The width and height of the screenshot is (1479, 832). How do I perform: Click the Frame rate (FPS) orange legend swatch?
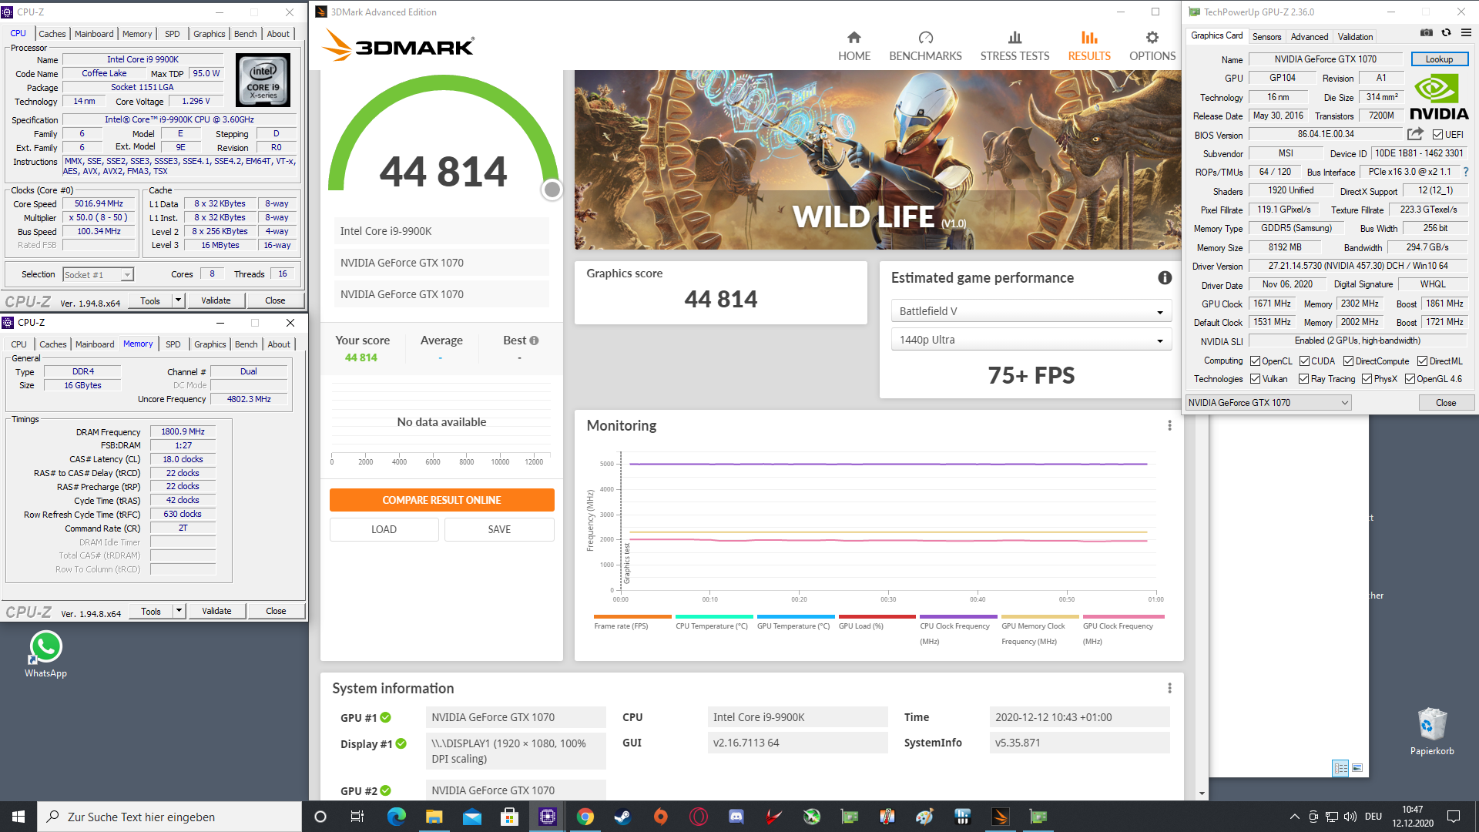pos(632,616)
